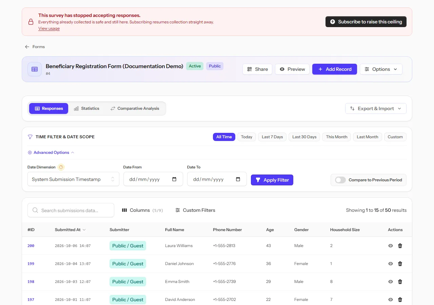Sort by the Submitted At column
This screenshot has width=434, height=305.
(x=70, y=230)
